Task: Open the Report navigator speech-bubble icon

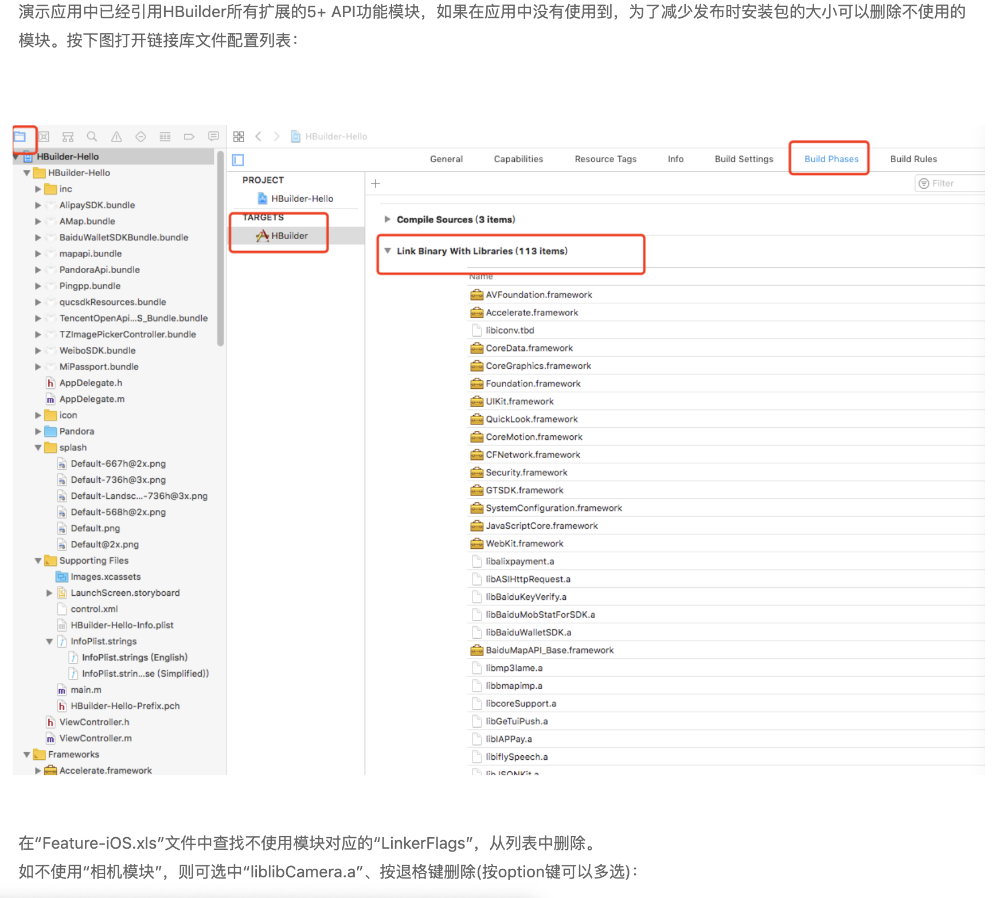Action: coord(213,136)
